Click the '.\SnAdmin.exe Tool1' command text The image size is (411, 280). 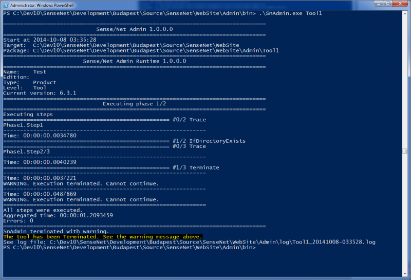coord(290,13)
